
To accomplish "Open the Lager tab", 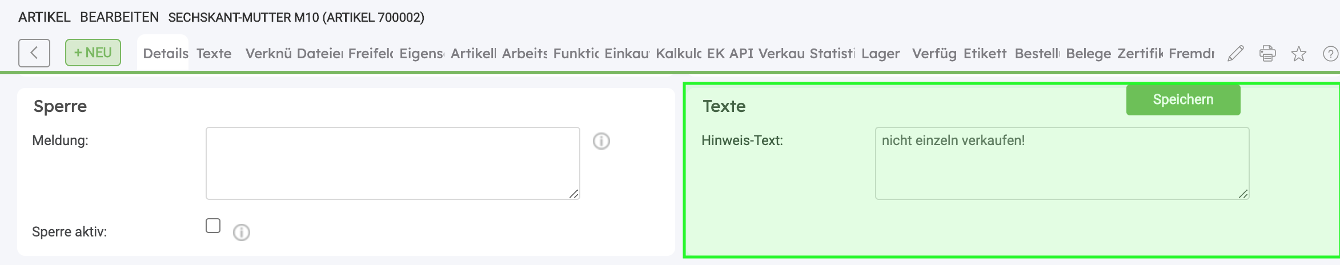I will 880,54.
